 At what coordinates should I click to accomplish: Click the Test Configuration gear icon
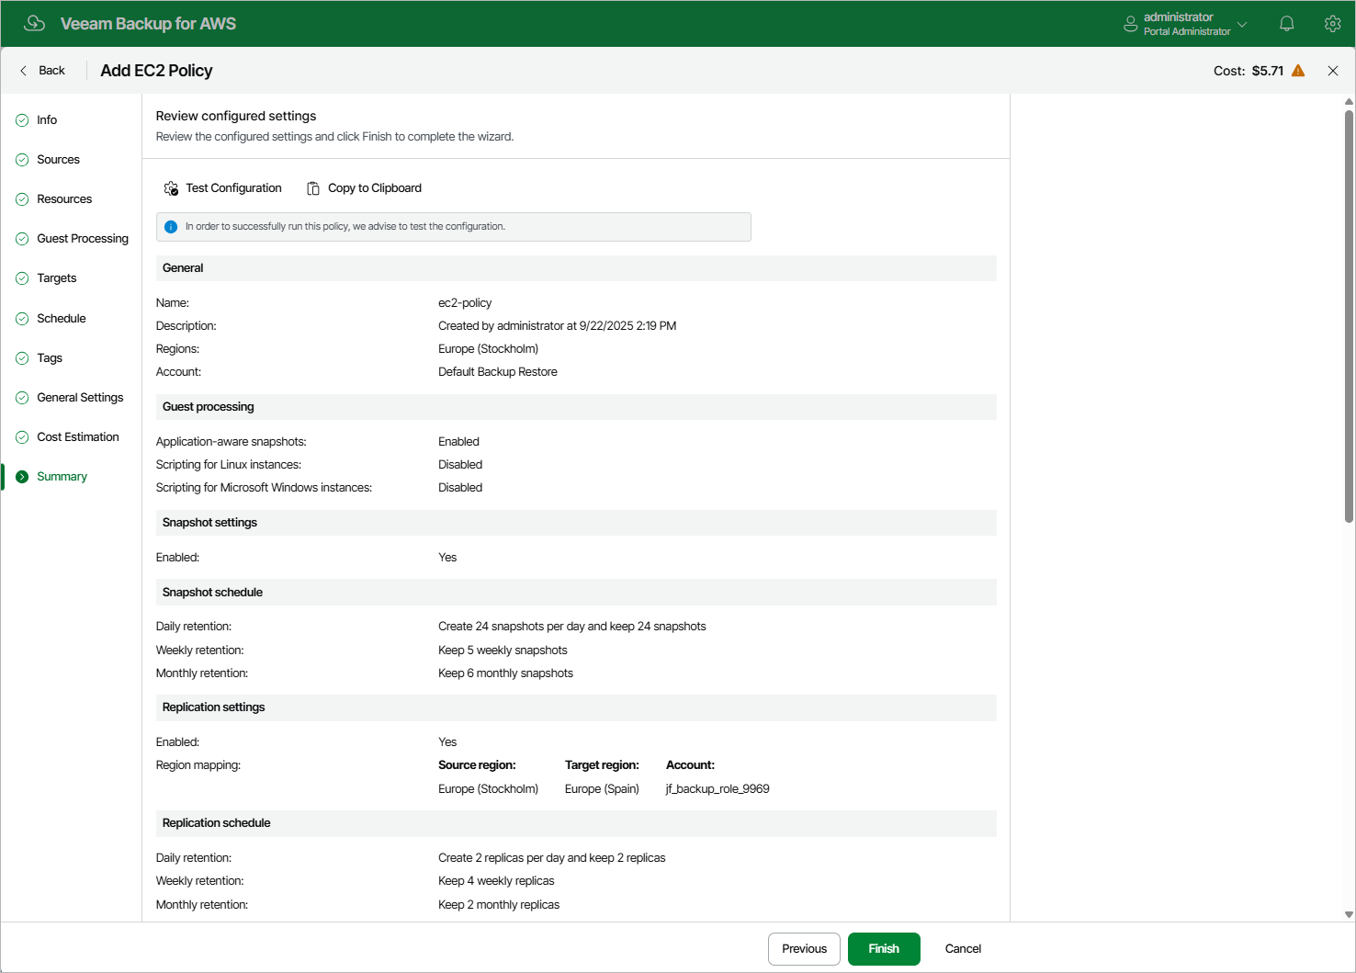pos(171,188)
